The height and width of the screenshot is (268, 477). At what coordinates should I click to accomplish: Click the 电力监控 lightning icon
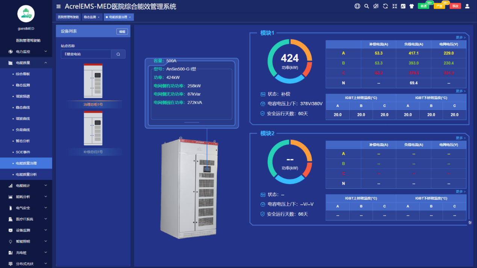10,51
